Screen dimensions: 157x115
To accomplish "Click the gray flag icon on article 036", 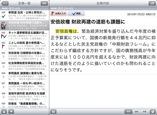I will tap(4, 77).
